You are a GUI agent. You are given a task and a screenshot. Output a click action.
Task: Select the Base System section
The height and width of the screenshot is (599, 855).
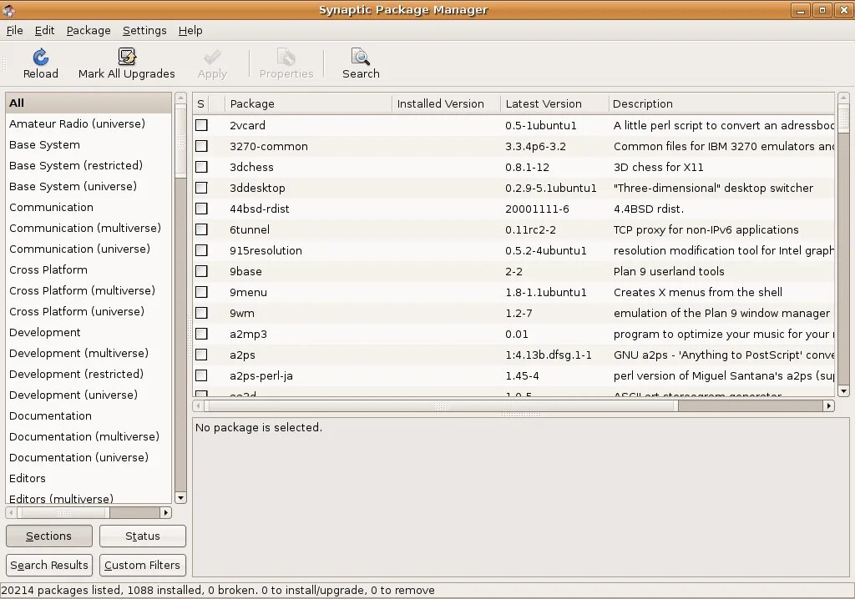[x=89, y=144]
